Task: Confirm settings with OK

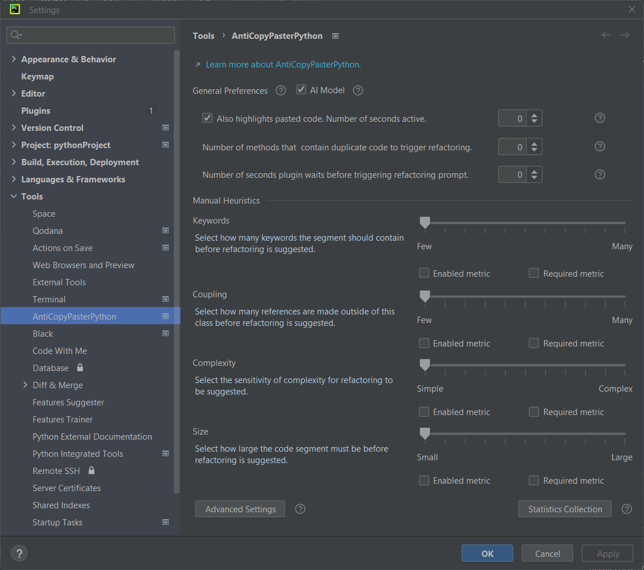Action: 487,553
